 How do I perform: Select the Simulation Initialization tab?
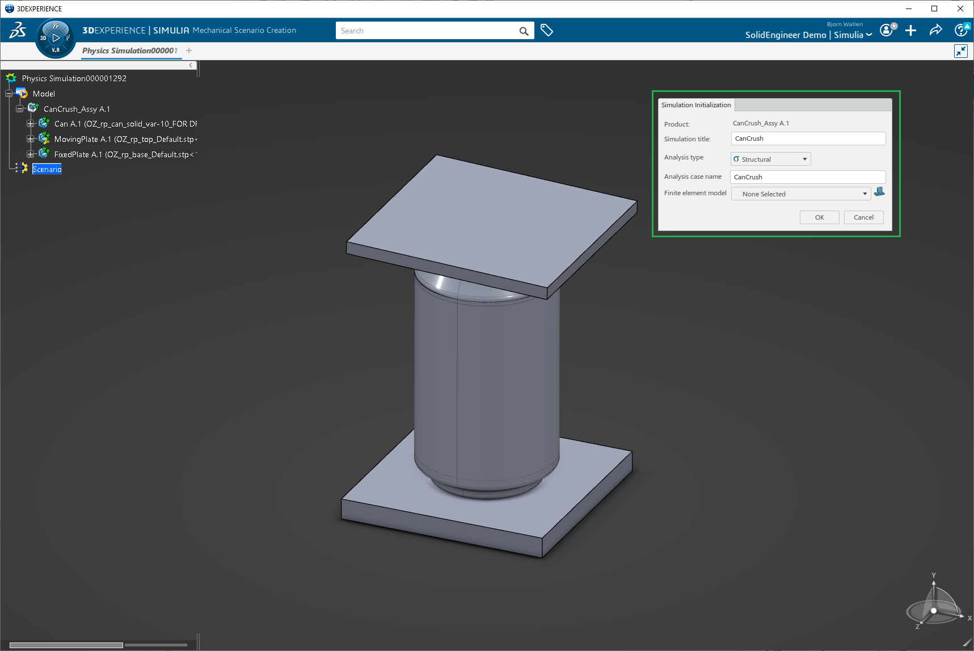click(x=696, y=105)
